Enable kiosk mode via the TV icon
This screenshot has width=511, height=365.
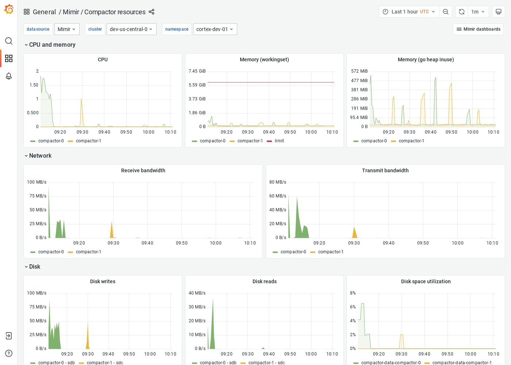(x=498, y=11)
